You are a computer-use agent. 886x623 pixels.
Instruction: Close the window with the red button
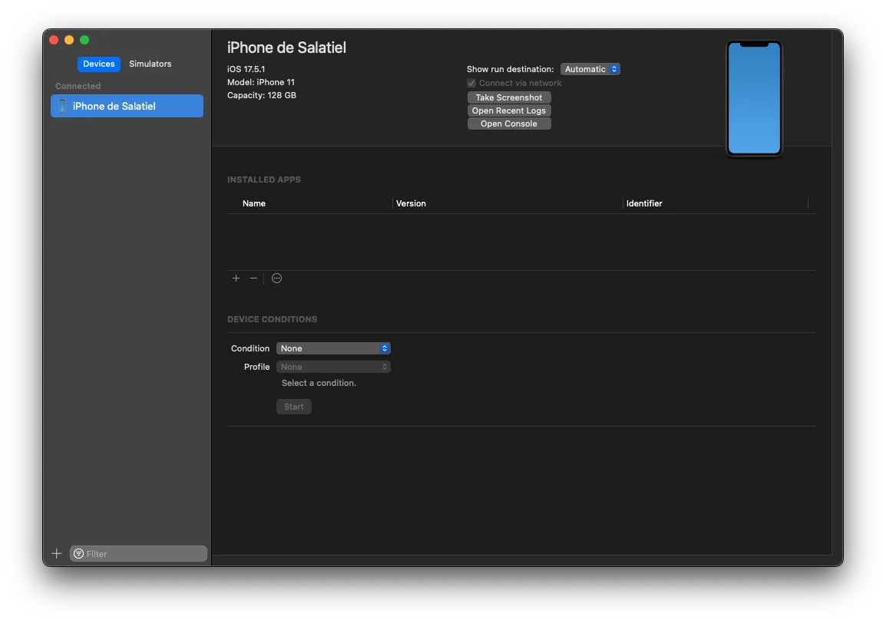click(54, 40)
